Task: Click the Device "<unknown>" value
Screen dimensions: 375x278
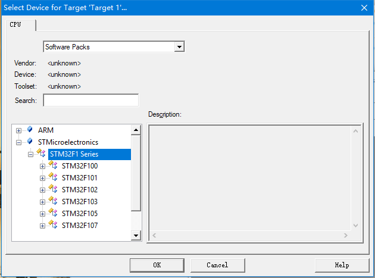Action: (64, 74)
